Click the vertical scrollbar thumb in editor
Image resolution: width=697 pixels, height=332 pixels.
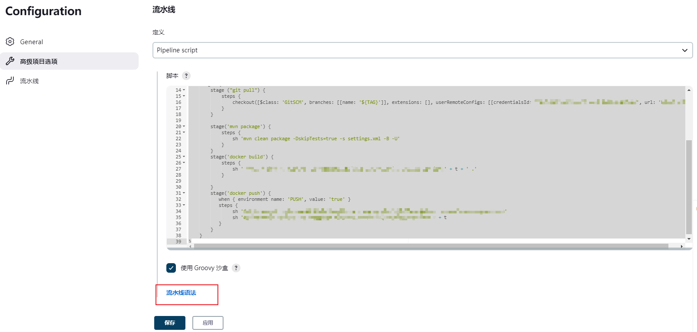point(689,186)
